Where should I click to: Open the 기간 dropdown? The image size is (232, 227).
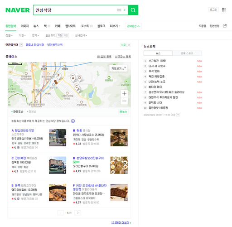22,35
